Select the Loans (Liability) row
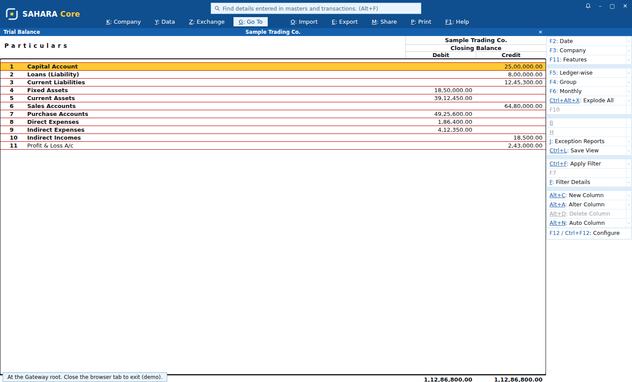 coord(273,75)
